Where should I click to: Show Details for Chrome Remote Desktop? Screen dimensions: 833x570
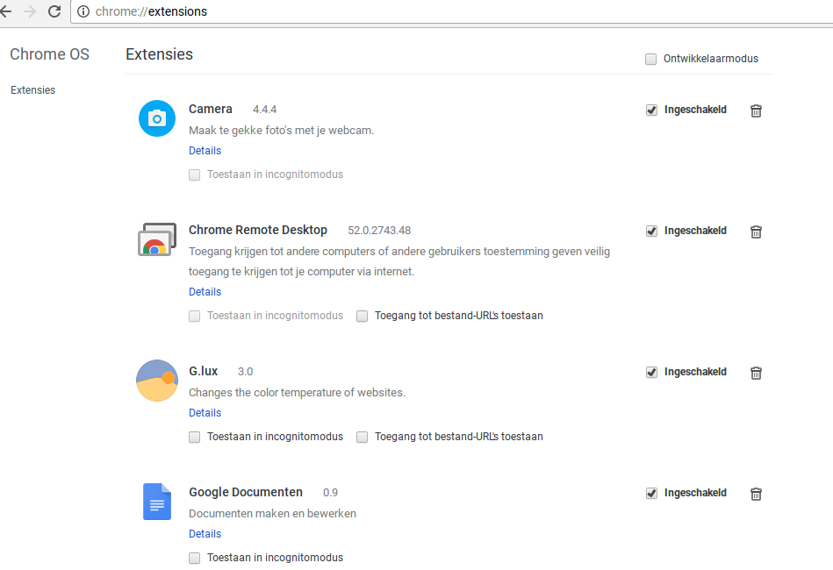(x=205, y=292)
